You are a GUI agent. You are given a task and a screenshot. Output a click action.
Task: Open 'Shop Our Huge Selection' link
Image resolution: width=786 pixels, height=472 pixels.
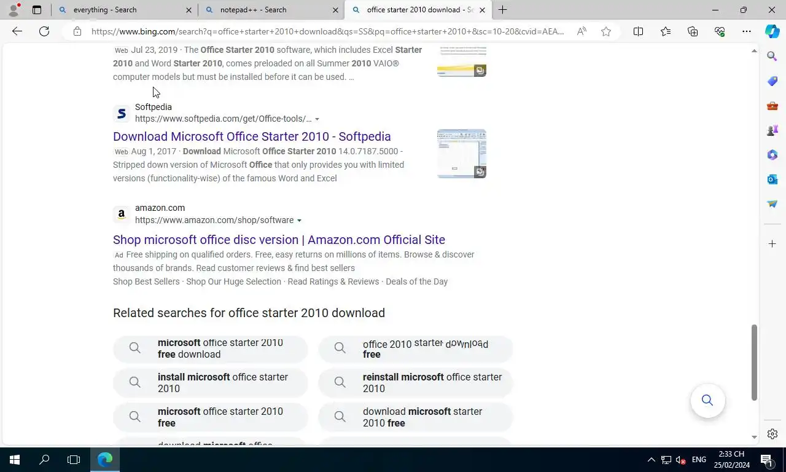(x=233, y=281)
